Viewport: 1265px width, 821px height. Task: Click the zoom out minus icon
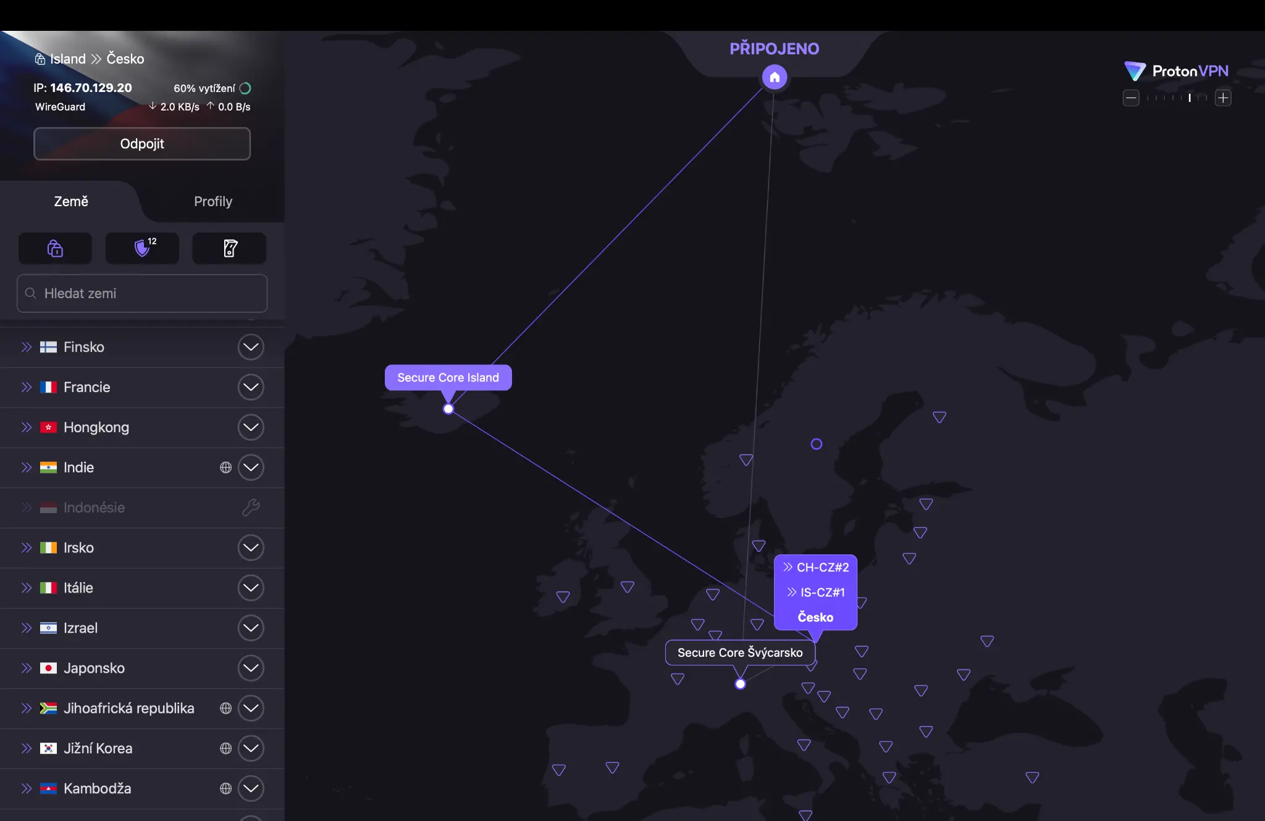click(1131, 98)
